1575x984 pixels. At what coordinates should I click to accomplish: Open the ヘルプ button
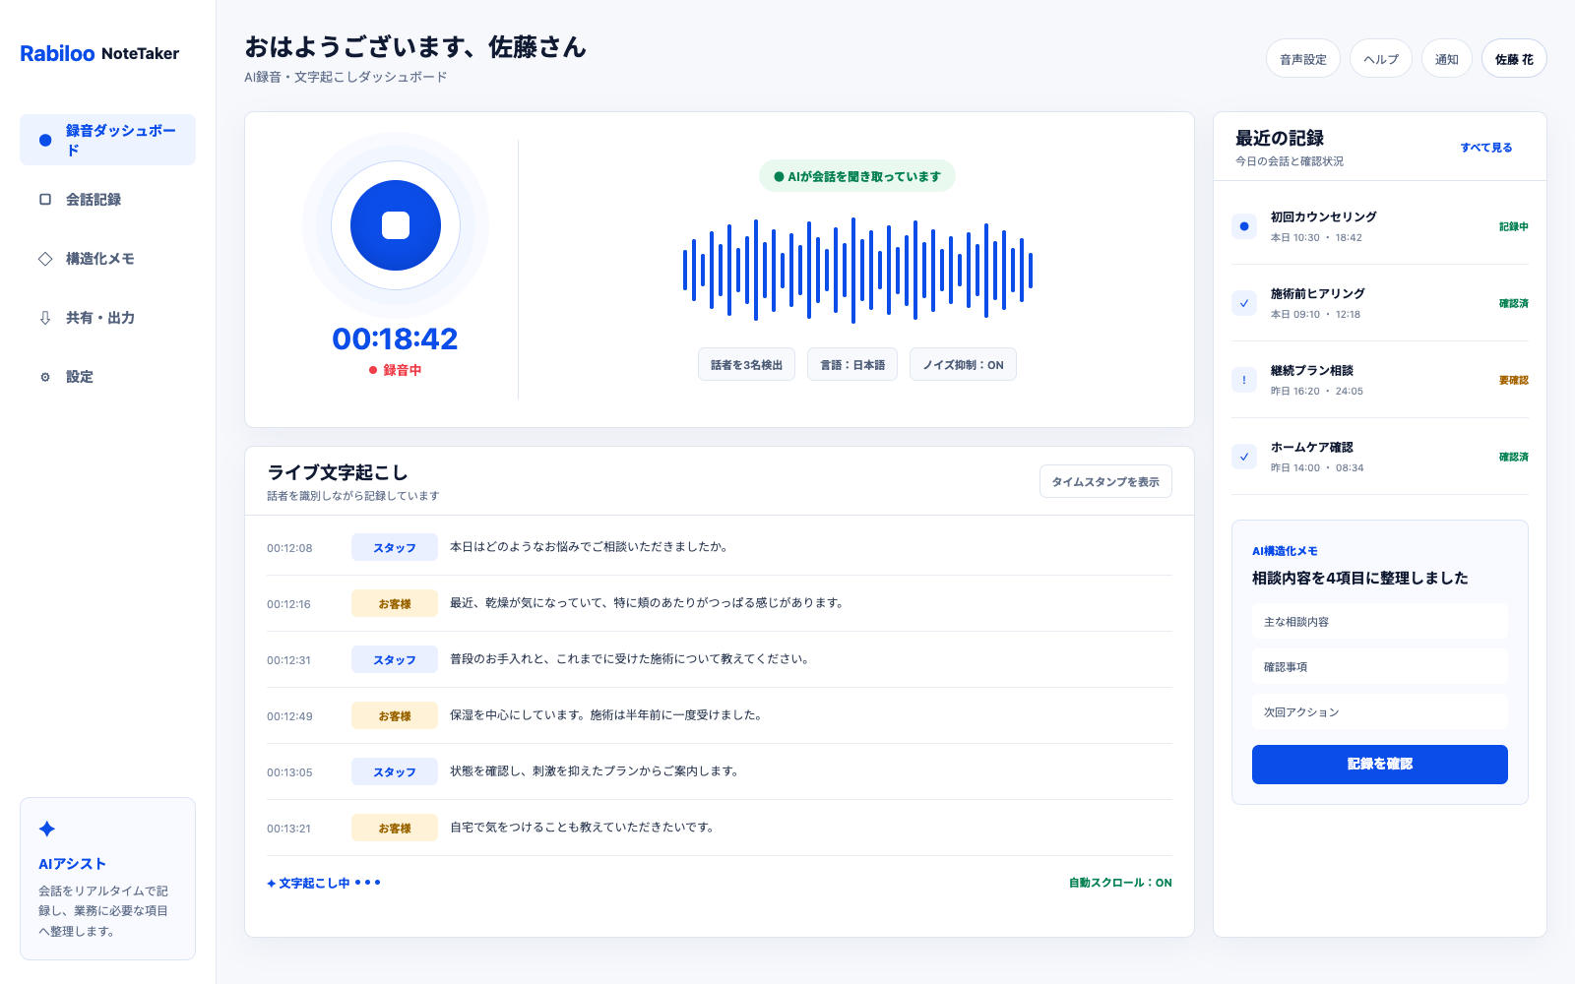tap(1381, 59)
